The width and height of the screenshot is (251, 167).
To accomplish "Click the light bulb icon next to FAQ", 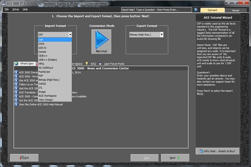I will pyautogui.click(x=86, y=63).
